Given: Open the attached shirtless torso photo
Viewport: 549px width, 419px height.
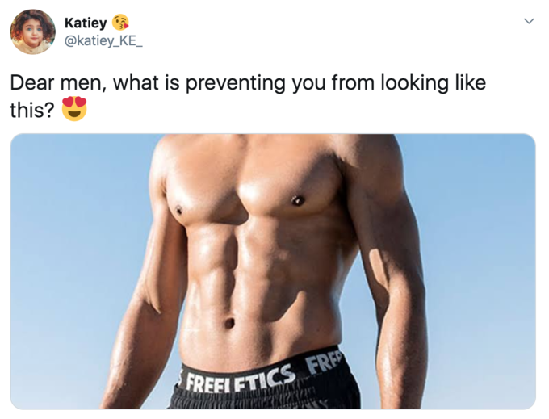Looking at the screenshot, I should click(x=273, y=271).
